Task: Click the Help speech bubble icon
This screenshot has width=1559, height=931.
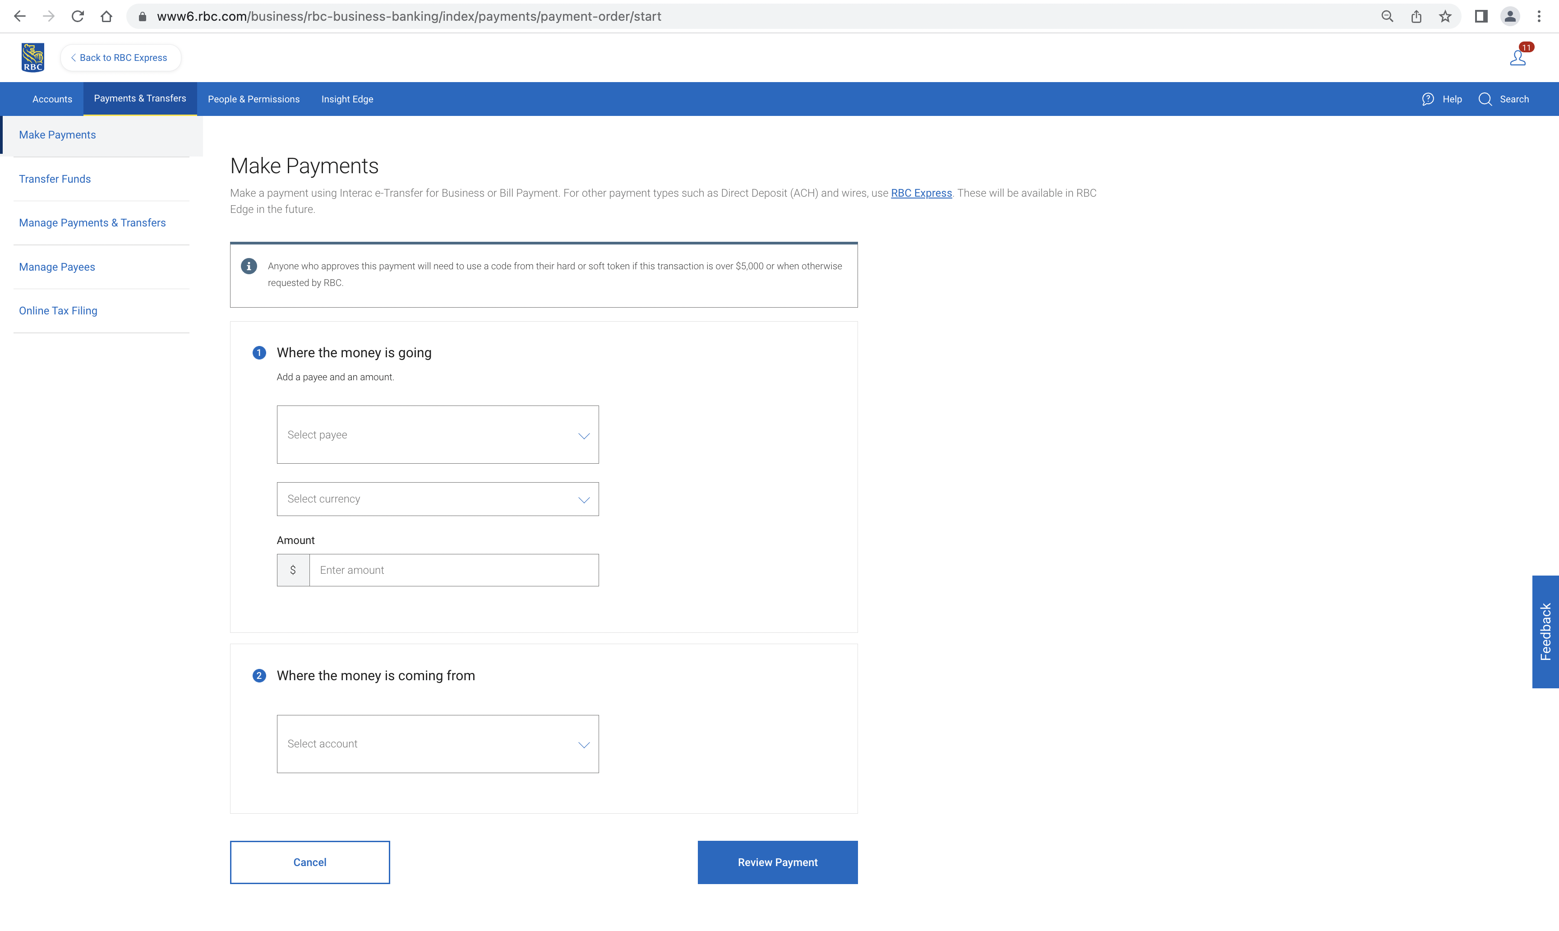Action: click(x=1428, y=99)
